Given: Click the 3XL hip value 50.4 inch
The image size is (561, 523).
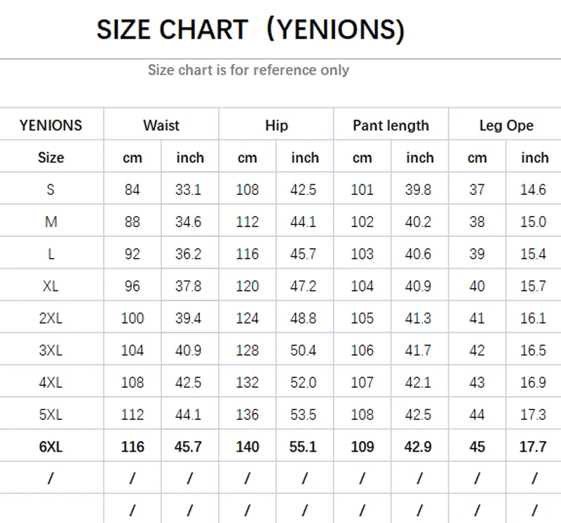Looking at the screenshot, I should pyautogui.click(x=304, y=351).
